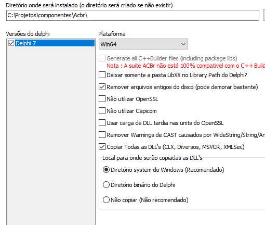Uncheck the Delphi 7 version checkbox

tap(11, 43)
